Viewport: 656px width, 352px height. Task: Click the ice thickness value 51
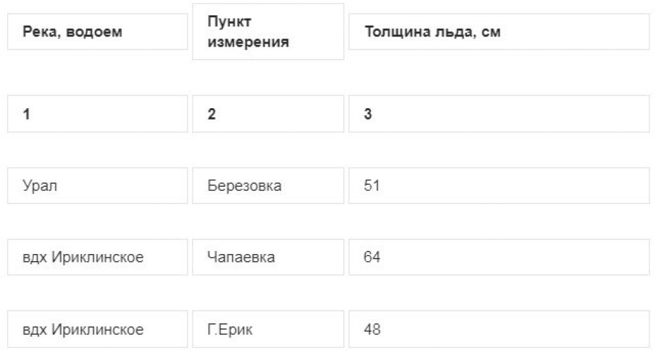pos(372,186)
